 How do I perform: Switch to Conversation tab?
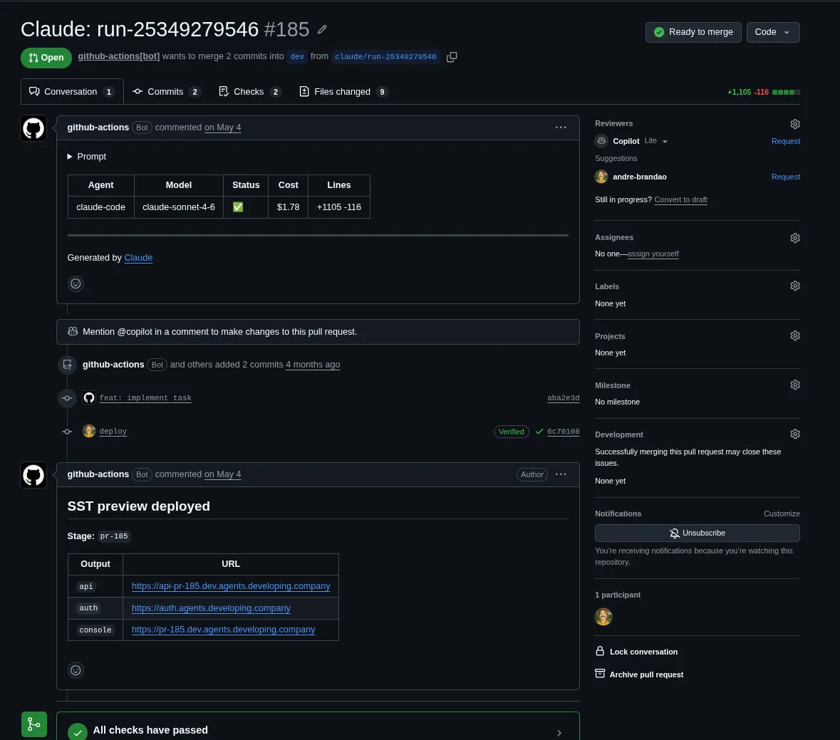pos(72,92)
